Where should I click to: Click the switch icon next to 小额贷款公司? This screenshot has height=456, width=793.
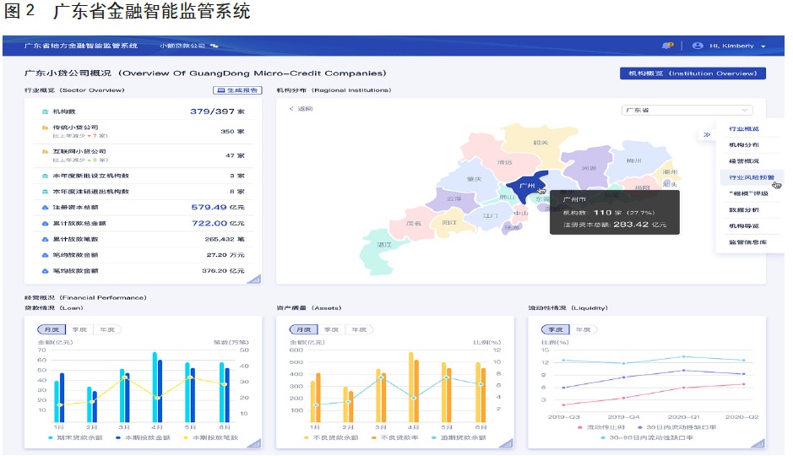(x=215, y=46)
